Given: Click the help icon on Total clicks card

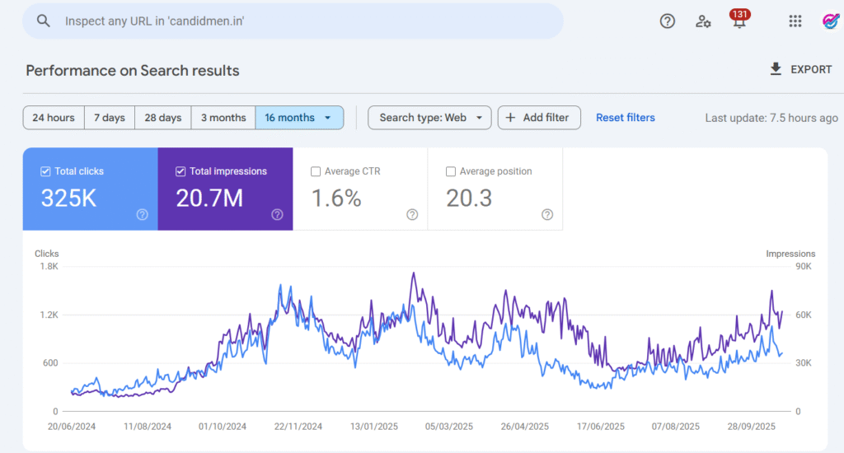Looking at the screenshot, I should pyautogui.click(x=142, y=214).
